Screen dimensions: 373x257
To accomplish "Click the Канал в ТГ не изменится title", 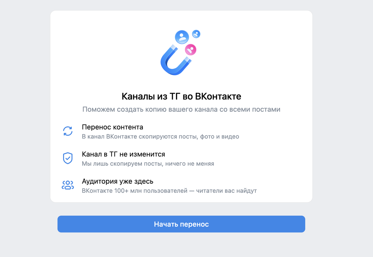I will pyautogui.click(x=123, y=154).
